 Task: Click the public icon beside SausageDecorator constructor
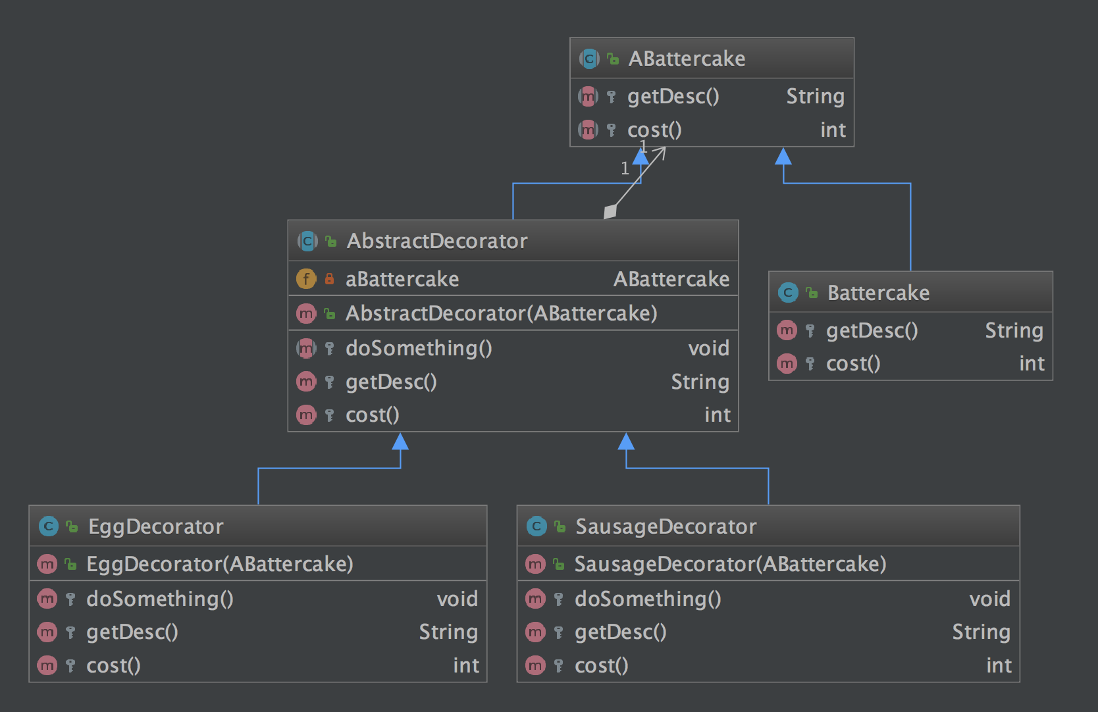(x=559, y=564)
